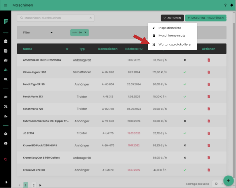Screen dimensions: 236x188
Task: Open the notifications bell
Action: pyautogui.click(x=232, y=5)
